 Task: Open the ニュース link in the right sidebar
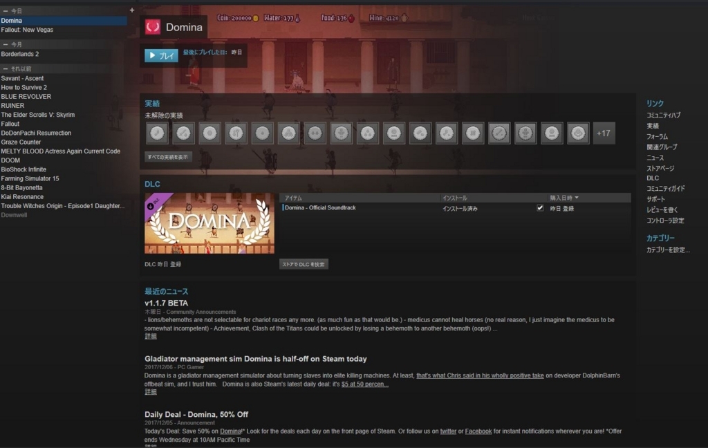point(655,158)
